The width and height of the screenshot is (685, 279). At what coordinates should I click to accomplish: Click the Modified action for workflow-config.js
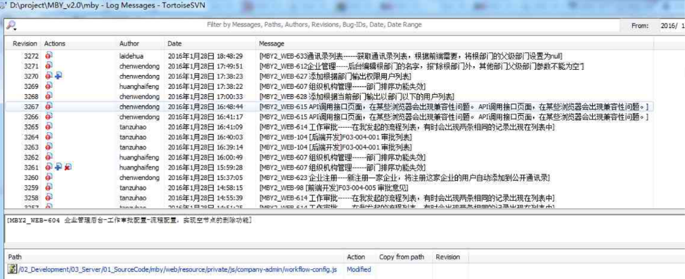(359, 269)
